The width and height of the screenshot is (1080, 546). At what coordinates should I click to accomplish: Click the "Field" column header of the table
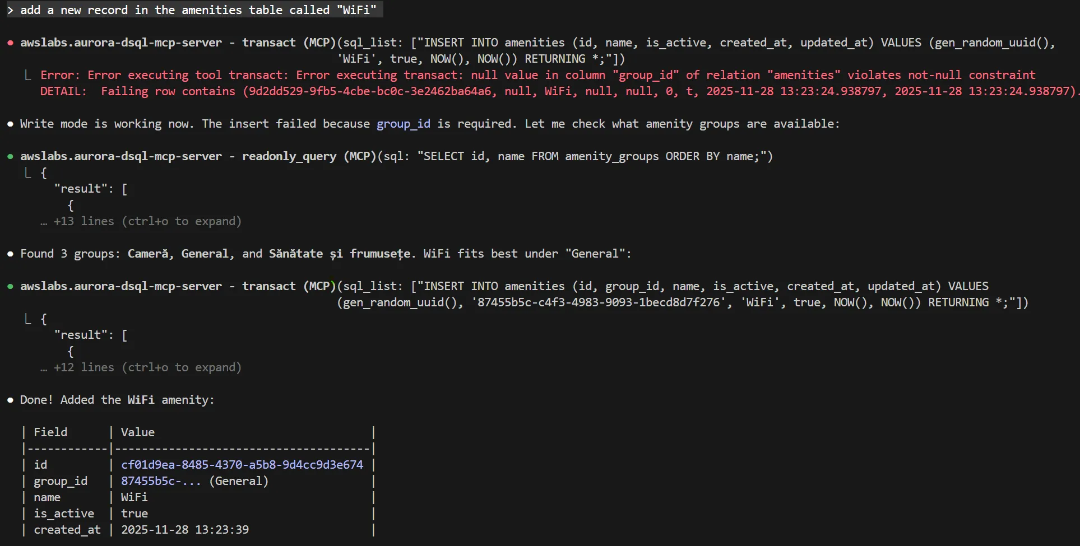[50, 432]
